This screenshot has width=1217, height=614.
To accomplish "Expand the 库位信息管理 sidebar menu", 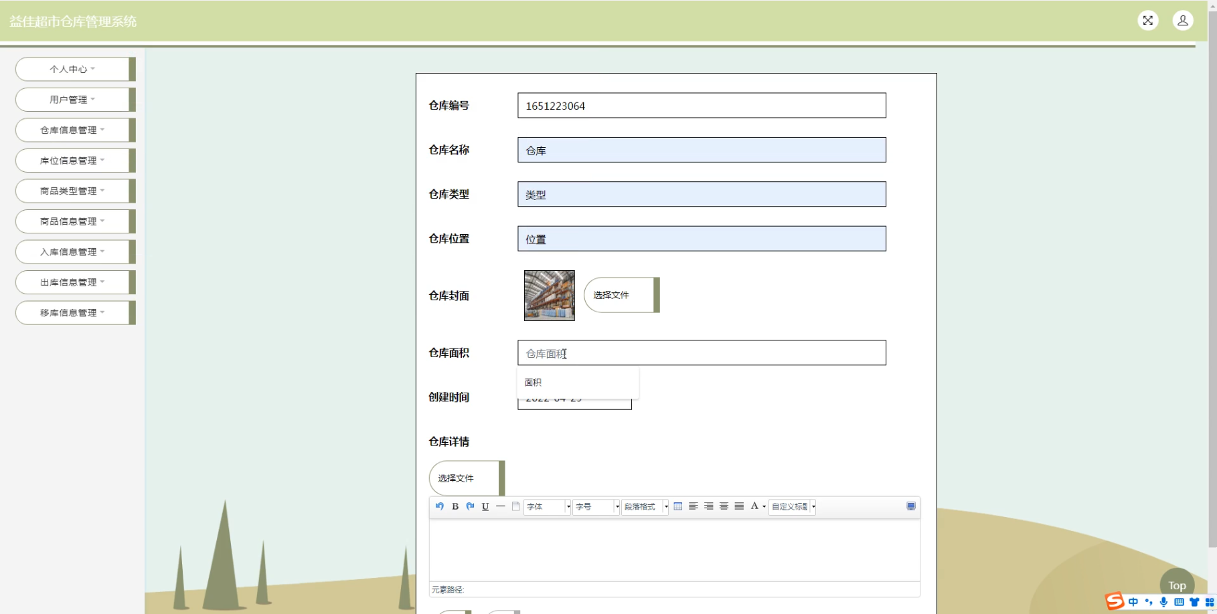I will pos(76,161).
